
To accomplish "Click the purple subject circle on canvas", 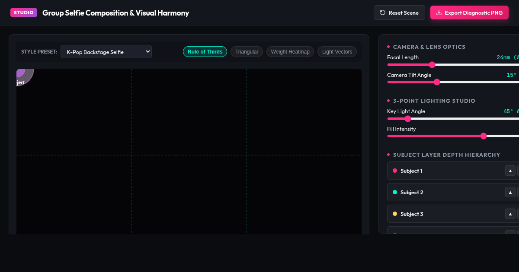I will click(x=23, y=76).
